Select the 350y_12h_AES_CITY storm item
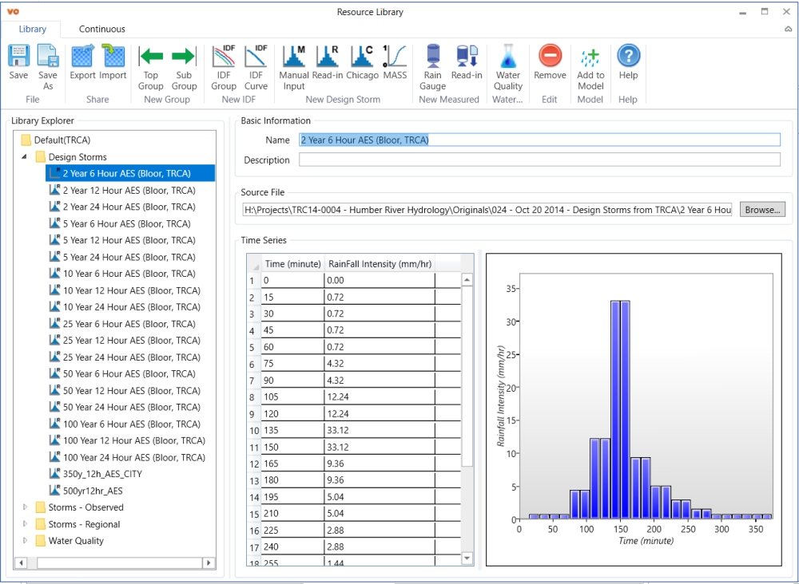The width and height of the screenshot is (799, 584). [102, 474]
